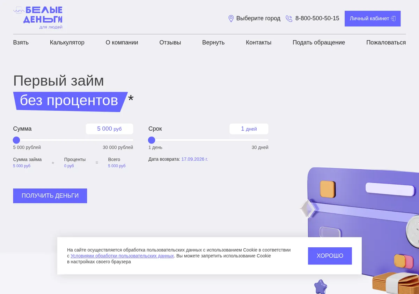Viewport: 419px width, 294px height.
Task: Open the Отзывы page
Action: pyautogui.click(x=170, y=42)
